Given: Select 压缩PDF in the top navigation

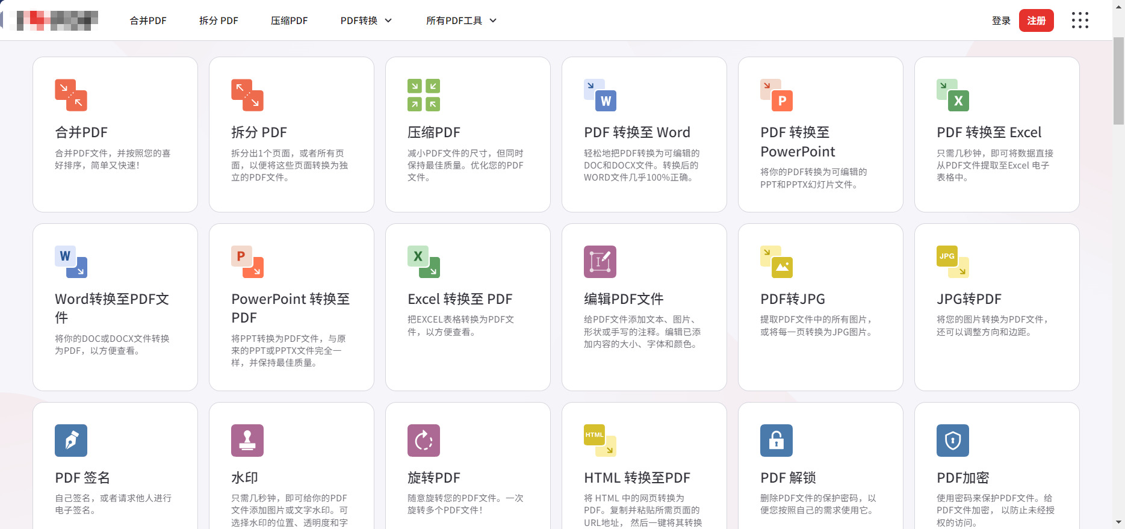Looking at the screenshot, I should 289,20.
